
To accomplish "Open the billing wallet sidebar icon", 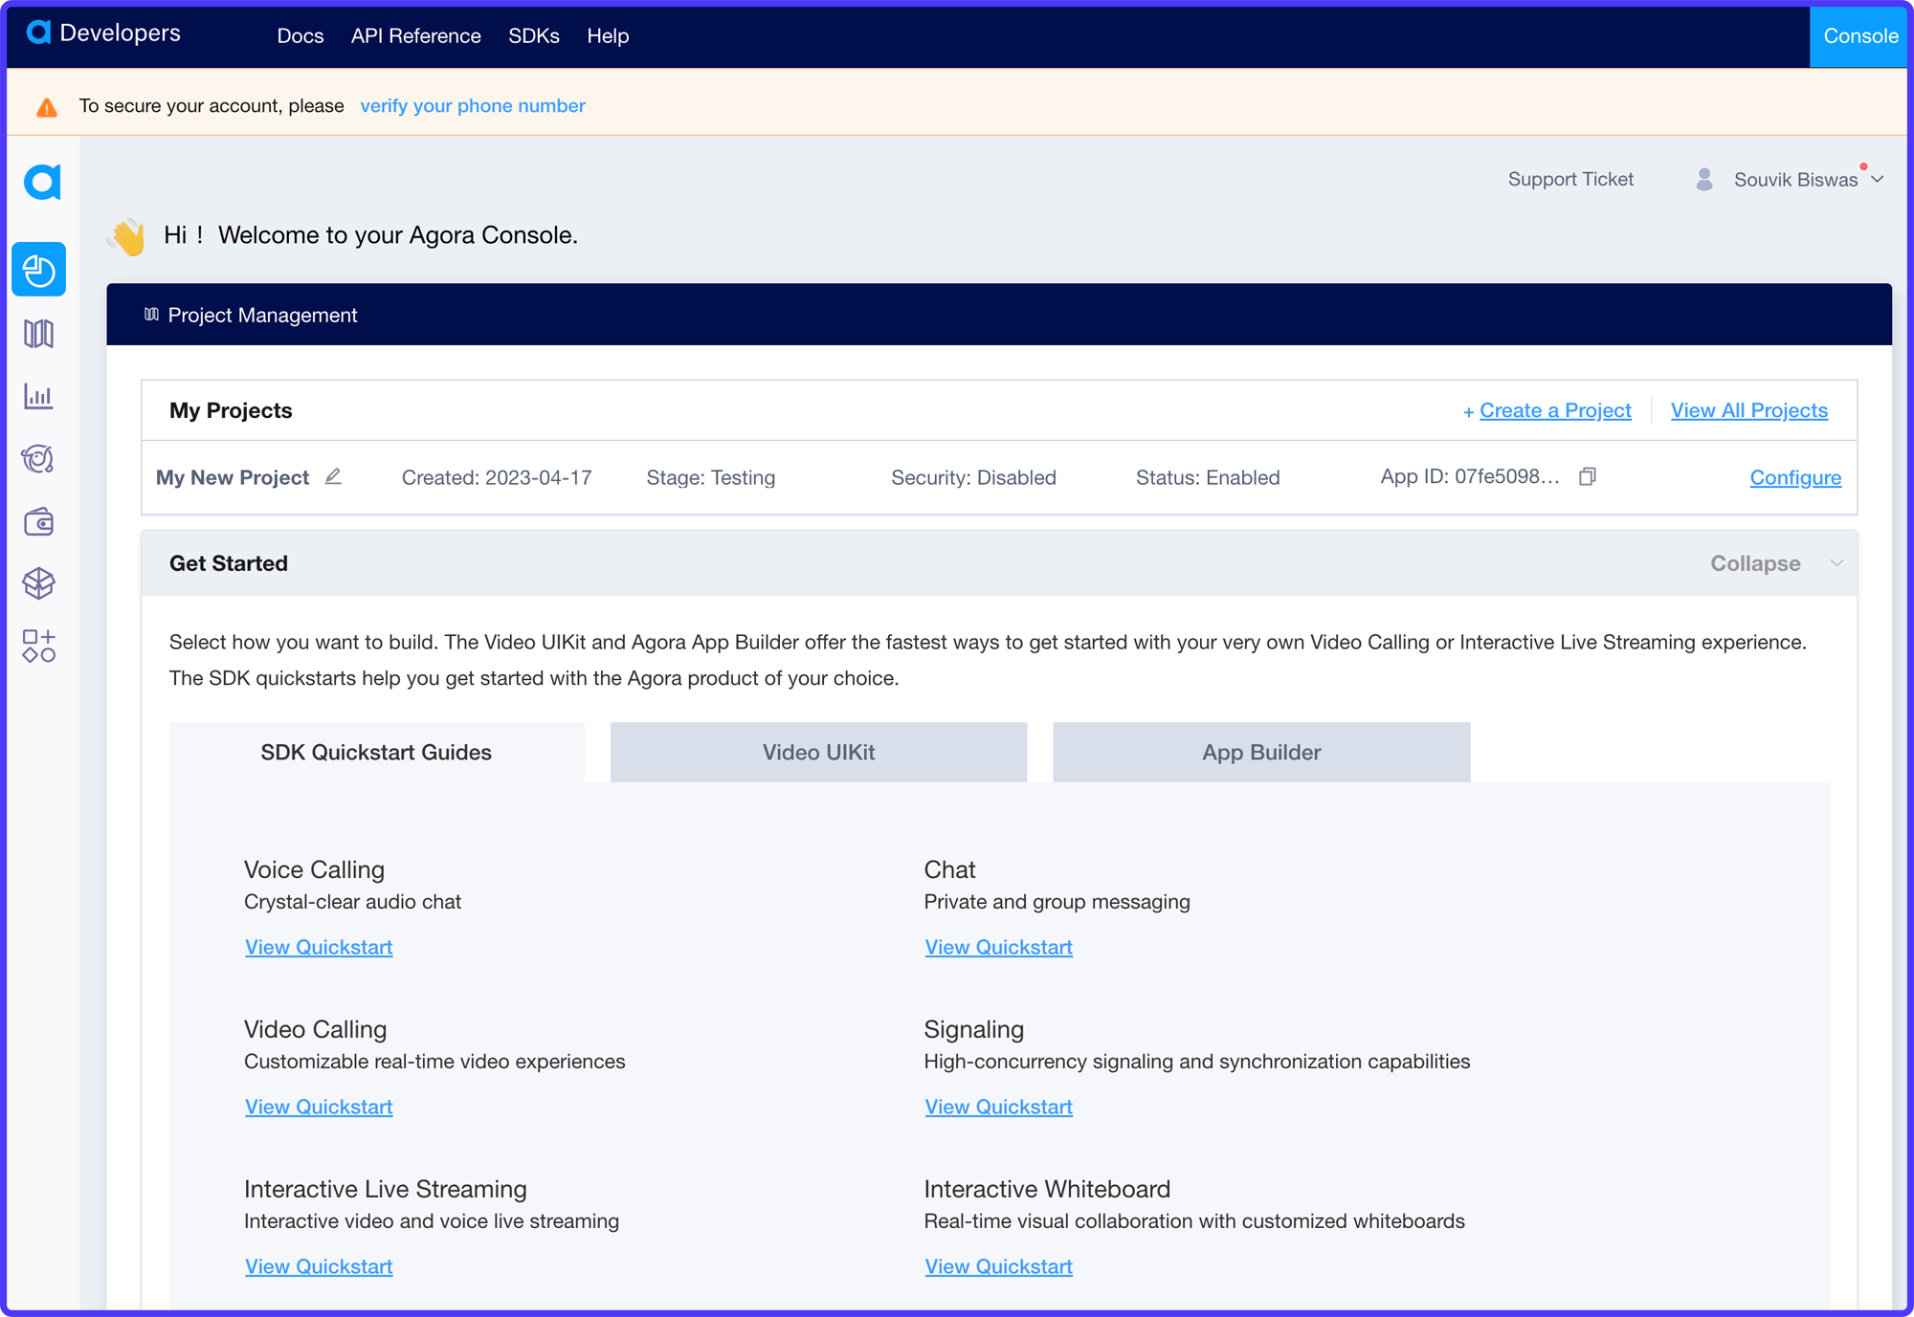I will coord(39,522).
